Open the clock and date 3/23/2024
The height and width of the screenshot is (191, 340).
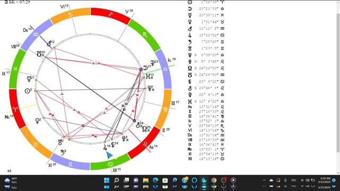324,180
